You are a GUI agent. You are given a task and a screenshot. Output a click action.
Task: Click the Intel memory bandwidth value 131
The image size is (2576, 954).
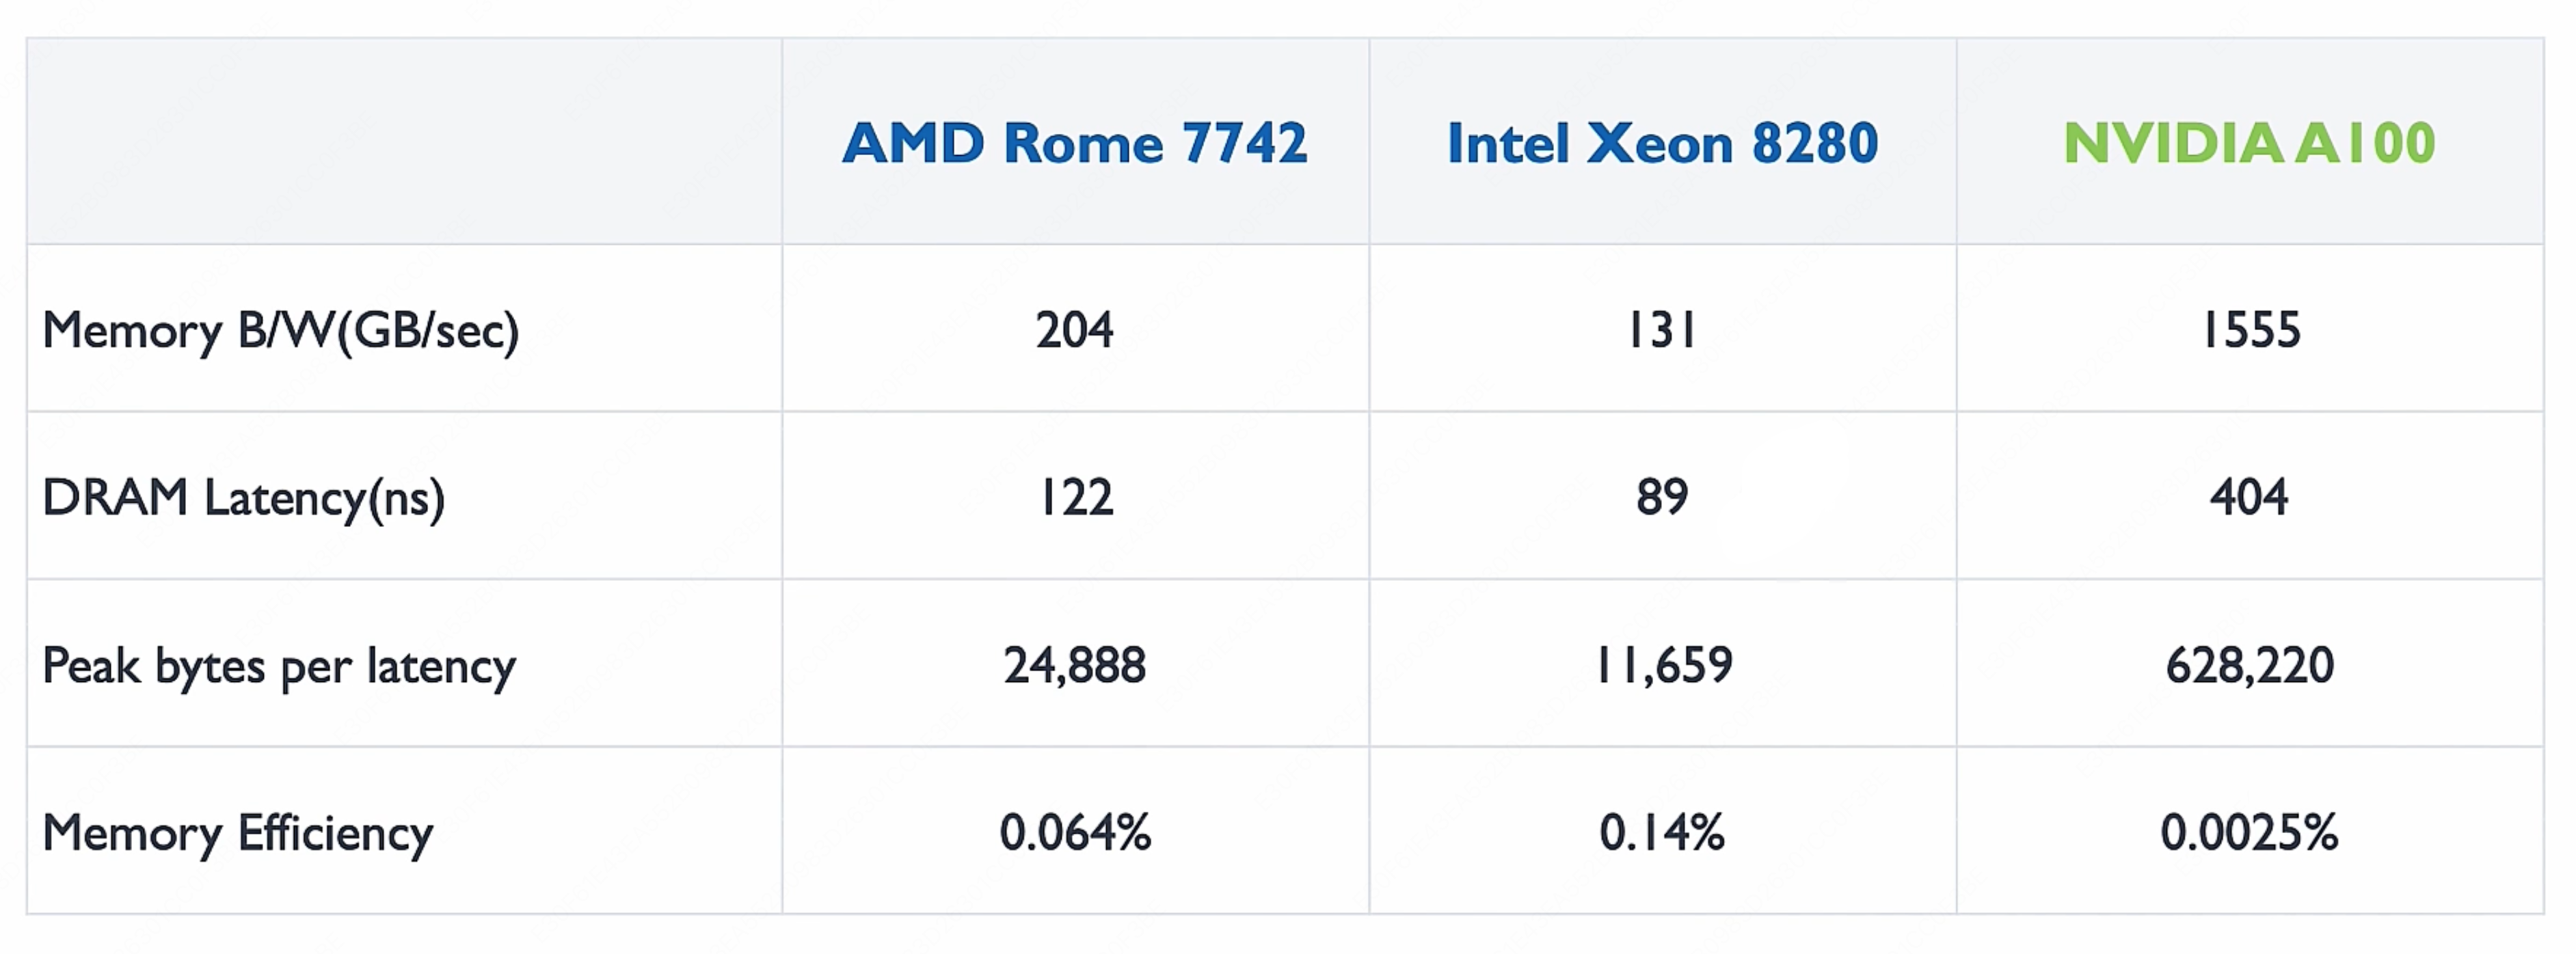pos(1662,330)
